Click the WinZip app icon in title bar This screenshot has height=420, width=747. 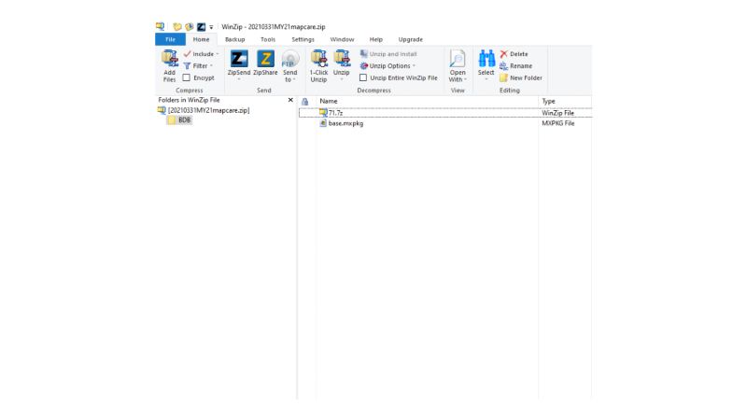160,27
